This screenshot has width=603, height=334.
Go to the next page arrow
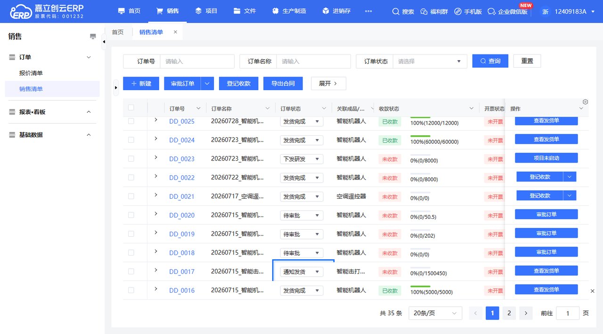point(526,313)
